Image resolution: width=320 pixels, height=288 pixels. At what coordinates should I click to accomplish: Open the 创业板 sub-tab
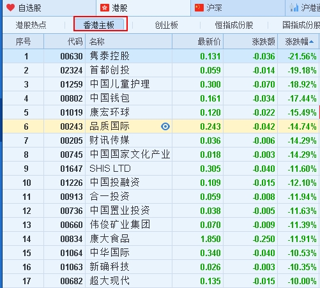166,25
